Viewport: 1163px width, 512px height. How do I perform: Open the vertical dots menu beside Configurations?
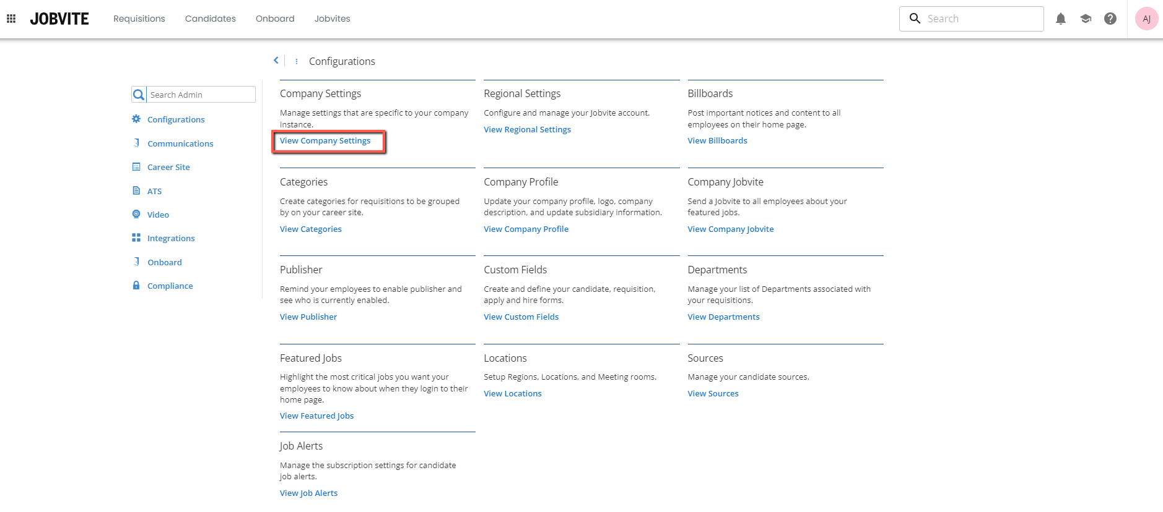click(297, 61)
